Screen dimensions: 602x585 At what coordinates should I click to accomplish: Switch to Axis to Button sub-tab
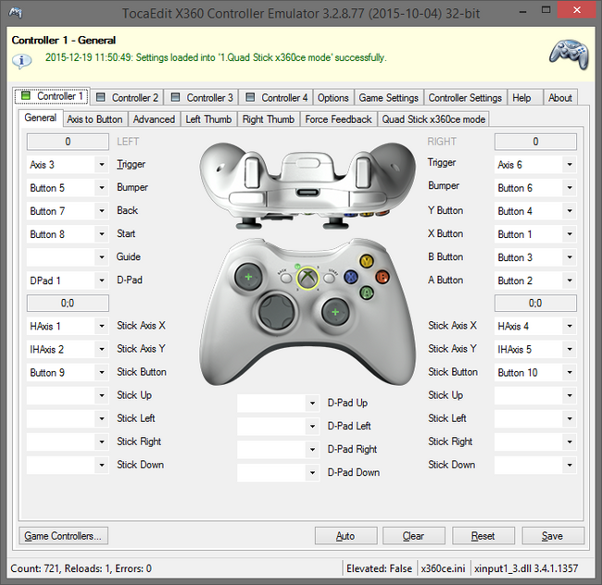click(x=94, y=119)
